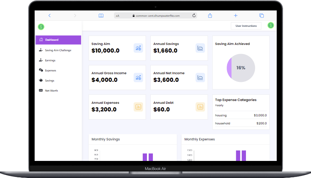Screen dimensions: 311x178
Task: Show the tab overview icon
Action: click(x=261, y=16)
